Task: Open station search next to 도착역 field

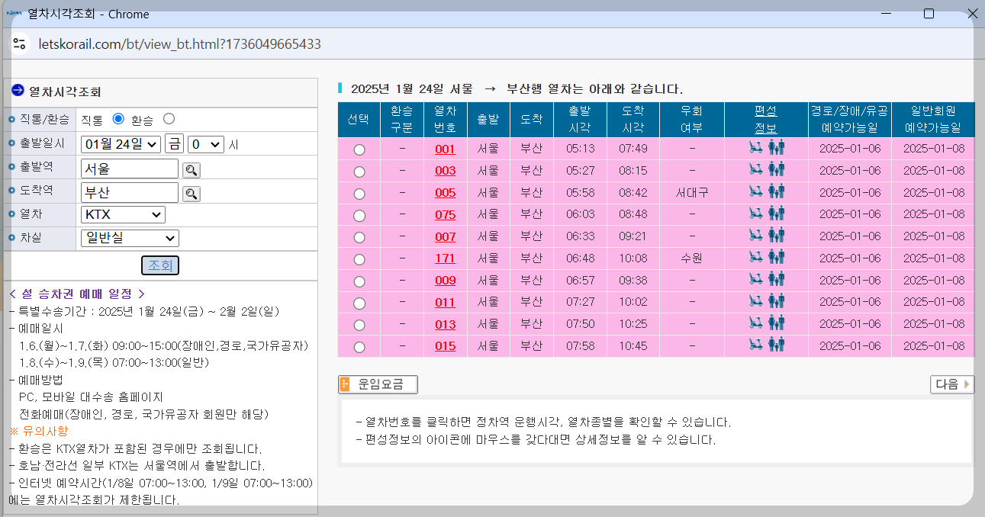Action: click(x=192, y=194)
